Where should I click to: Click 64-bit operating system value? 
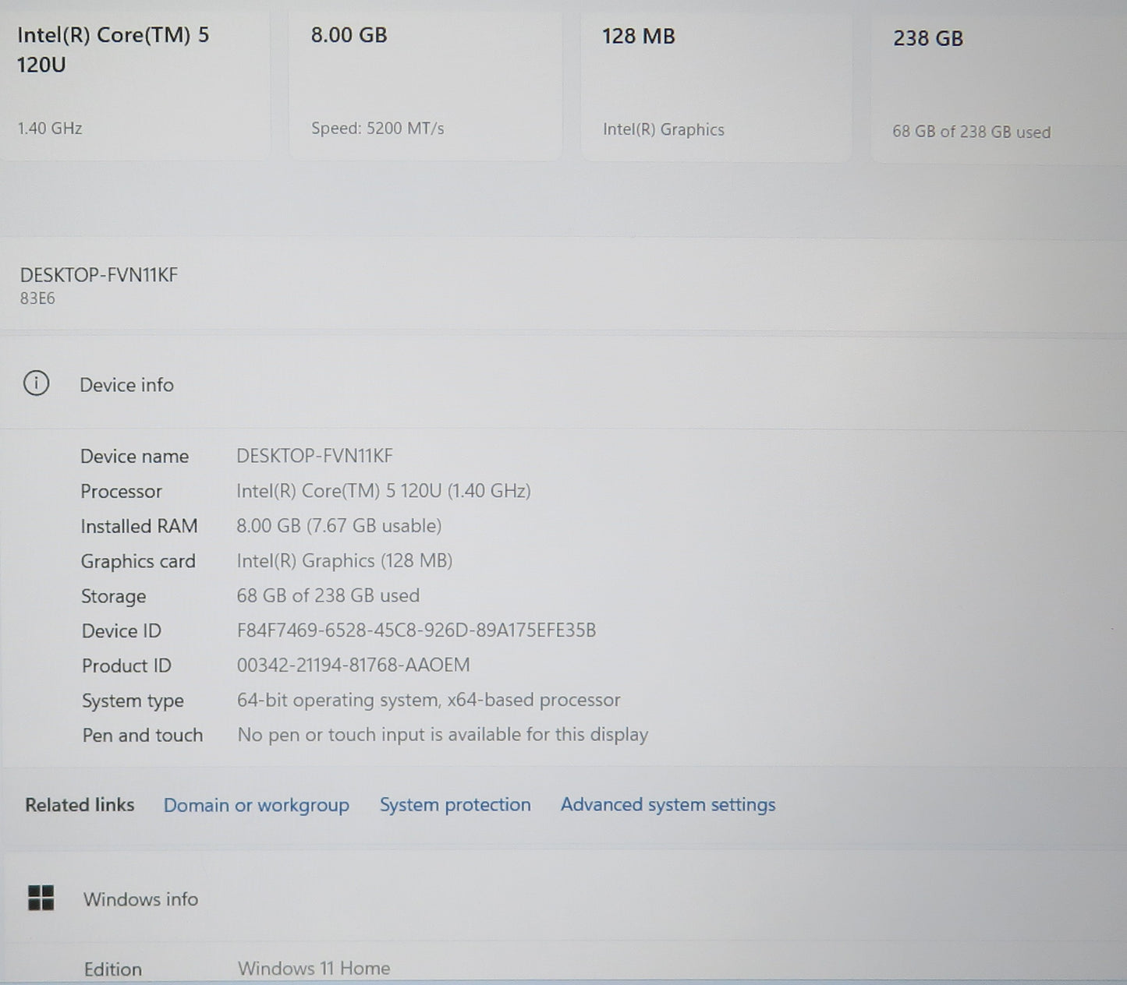428,700
